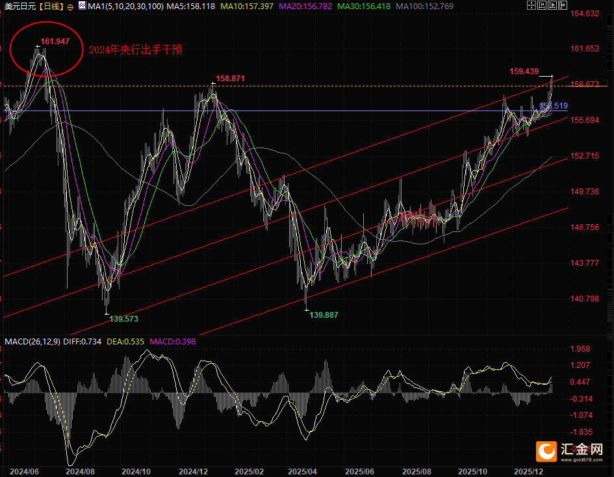
Task: Click the dotted crosshair icon at top right
Action: pos(531,5)
